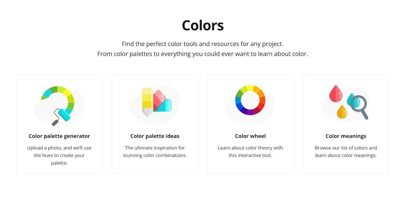The height and width of the screenshot is (197, 410).
Task: Open the Color meanings title link
Action: click(x=346, y=136)
